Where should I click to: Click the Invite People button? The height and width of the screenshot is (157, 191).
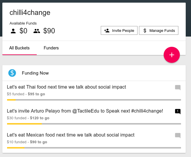[119, 30]
